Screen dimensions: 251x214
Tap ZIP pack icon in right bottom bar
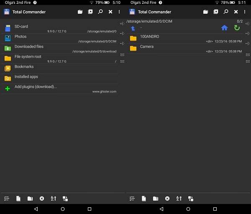click(x=156, y=199)
